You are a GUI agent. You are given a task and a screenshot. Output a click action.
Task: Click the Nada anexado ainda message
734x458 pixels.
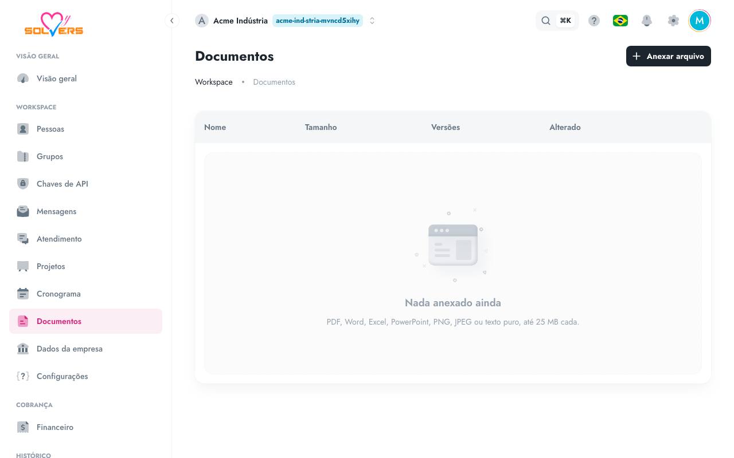tap(453, 303)
